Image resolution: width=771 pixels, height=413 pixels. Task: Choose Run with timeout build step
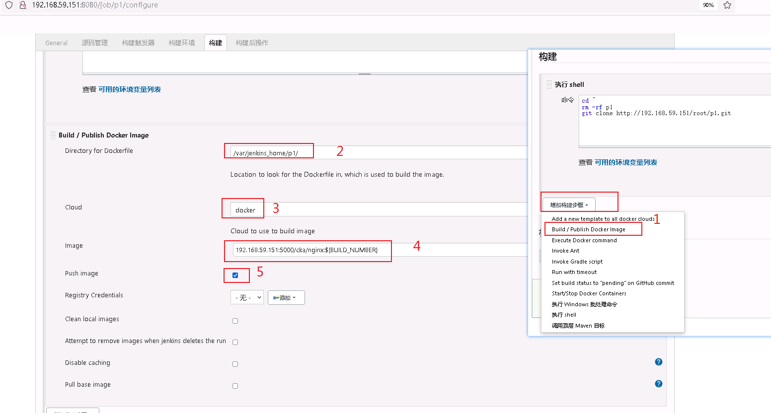point(574,272)
